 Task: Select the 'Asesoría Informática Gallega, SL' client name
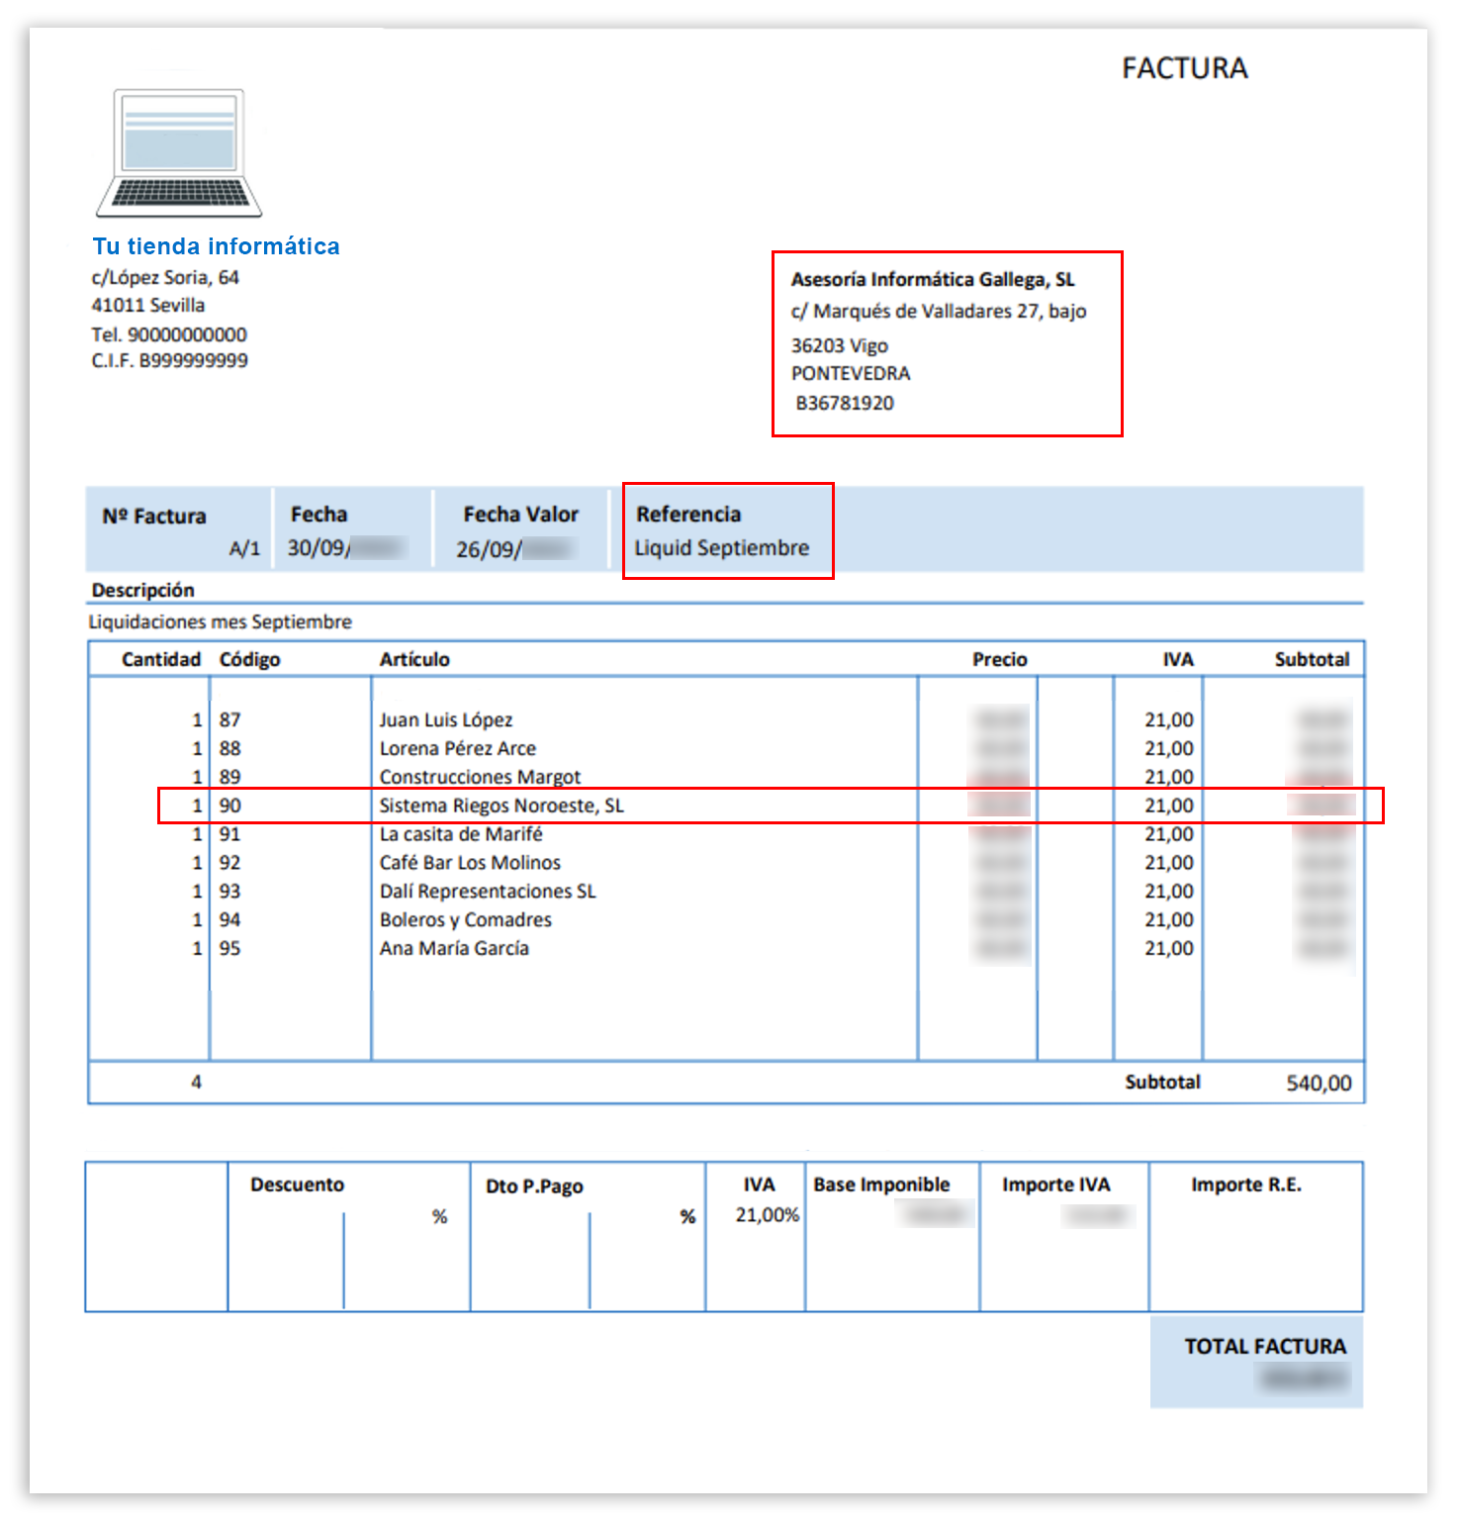[x=932, y=280]
